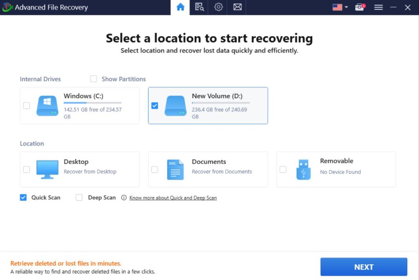Open the scan results tab icon
The height and width of the screenshot is (280, 419).
coord(199,7)
